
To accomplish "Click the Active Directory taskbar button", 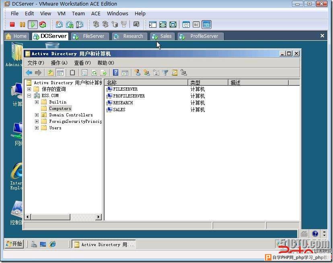I will [104, 244].
